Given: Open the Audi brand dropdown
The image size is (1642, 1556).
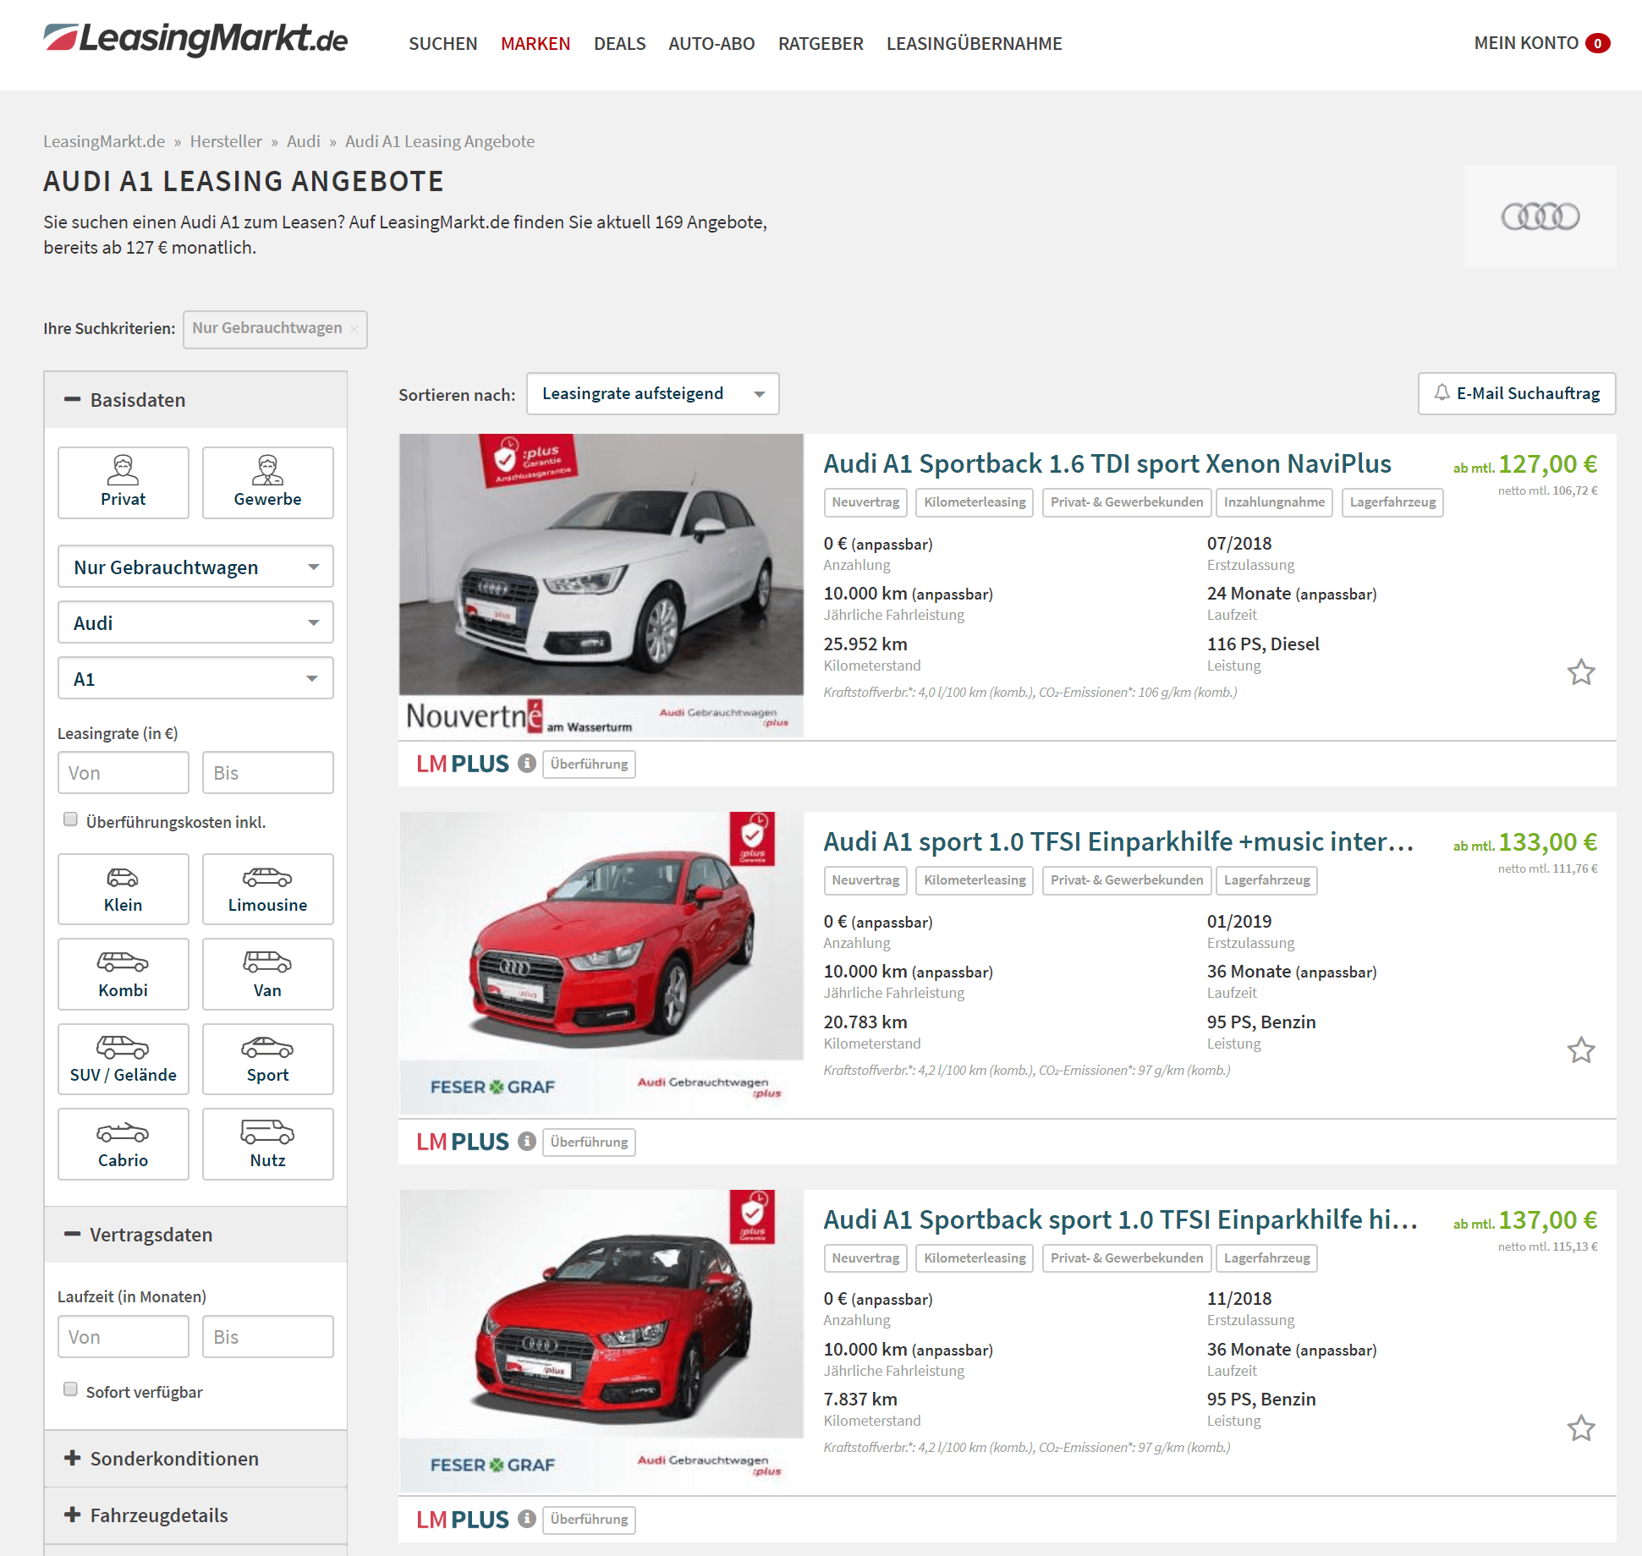Looking at the screenshot, I should pos(195,622).
